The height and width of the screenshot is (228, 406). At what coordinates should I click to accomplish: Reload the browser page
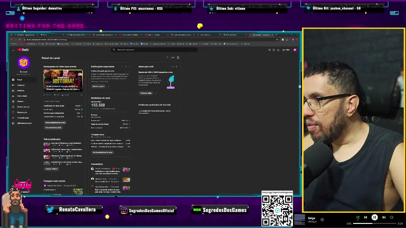point(19,40)
